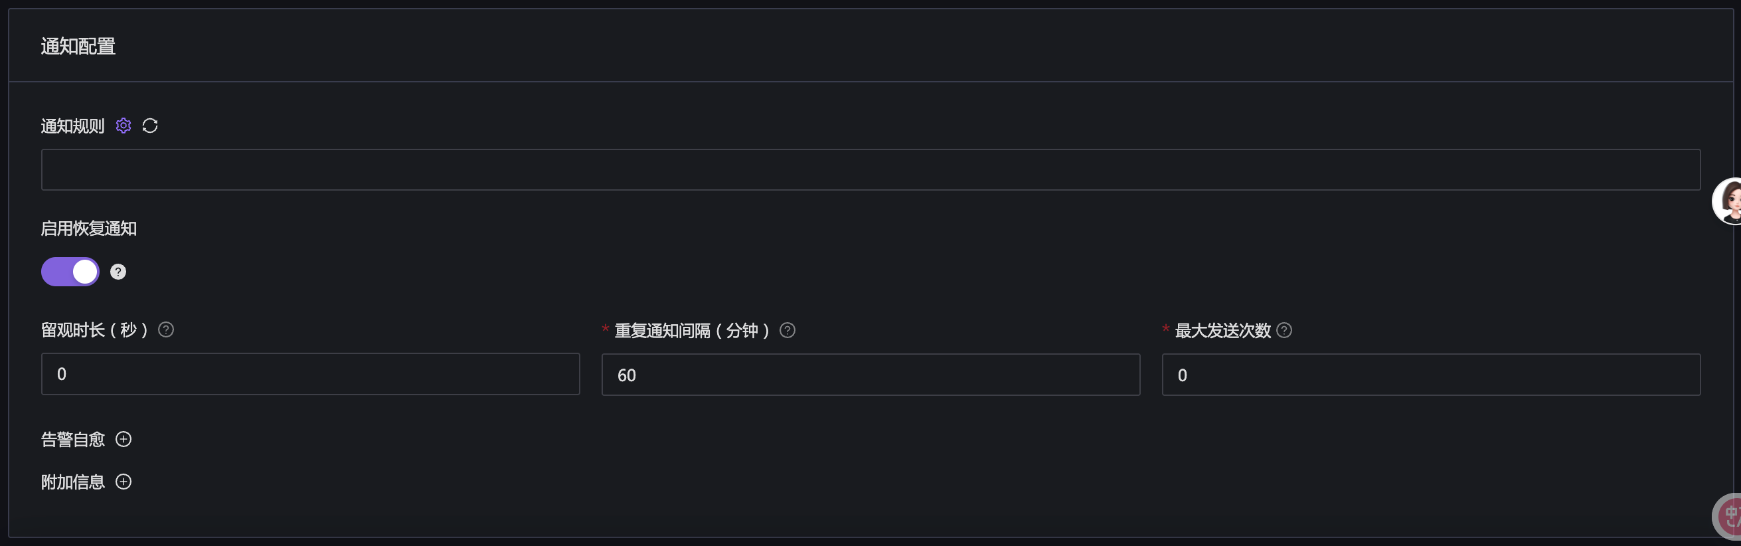Screen dimensions: 1741x546
Task: Show help for the 启用恢复通知 switch
Action: [118, 272]
